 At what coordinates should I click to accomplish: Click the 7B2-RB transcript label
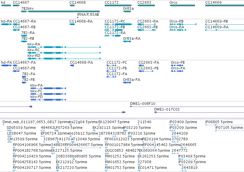(x=28, y=39)
